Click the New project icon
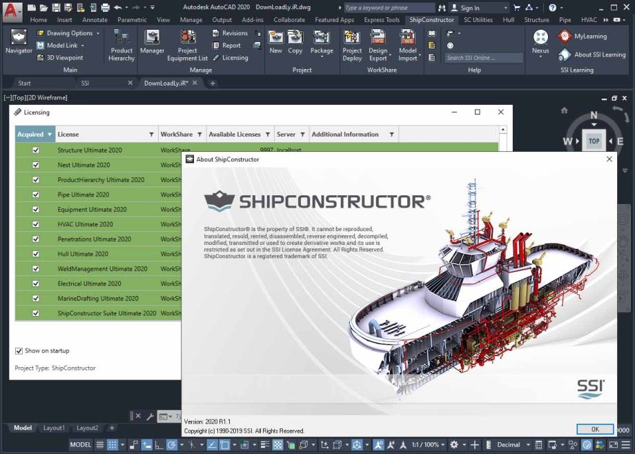Viewport: 635px width, 454px height. coord(275,43)
